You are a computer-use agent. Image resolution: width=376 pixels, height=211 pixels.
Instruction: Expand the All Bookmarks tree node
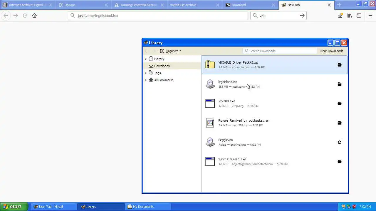tap(146, 80)
